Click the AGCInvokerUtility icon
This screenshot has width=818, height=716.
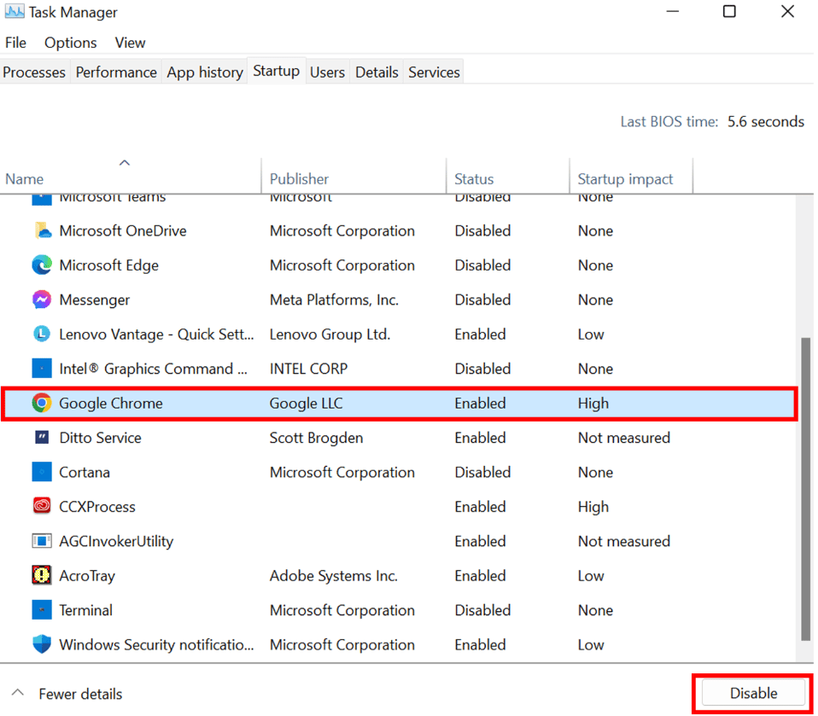coord(42,541)
